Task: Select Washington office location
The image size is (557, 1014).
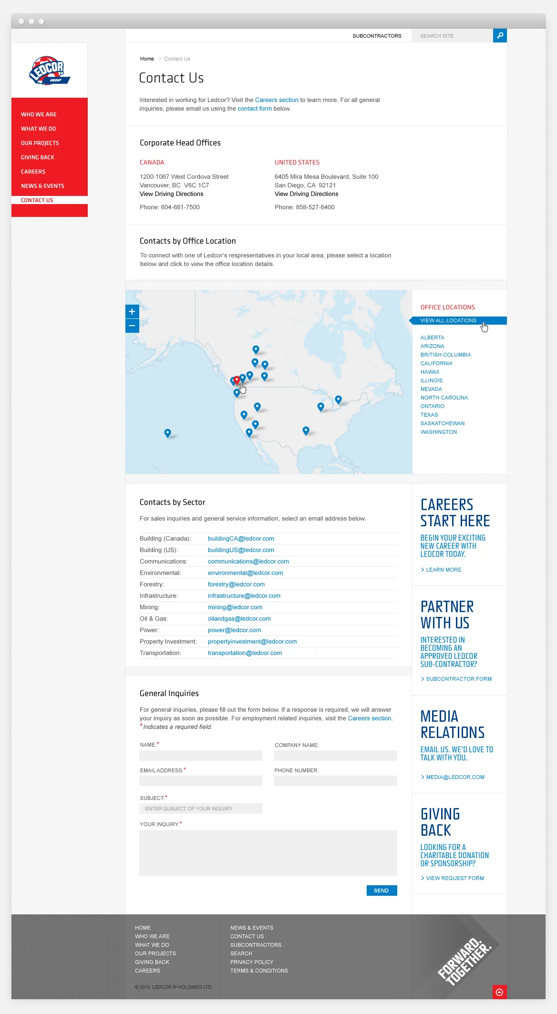Action: pos(439,432)
